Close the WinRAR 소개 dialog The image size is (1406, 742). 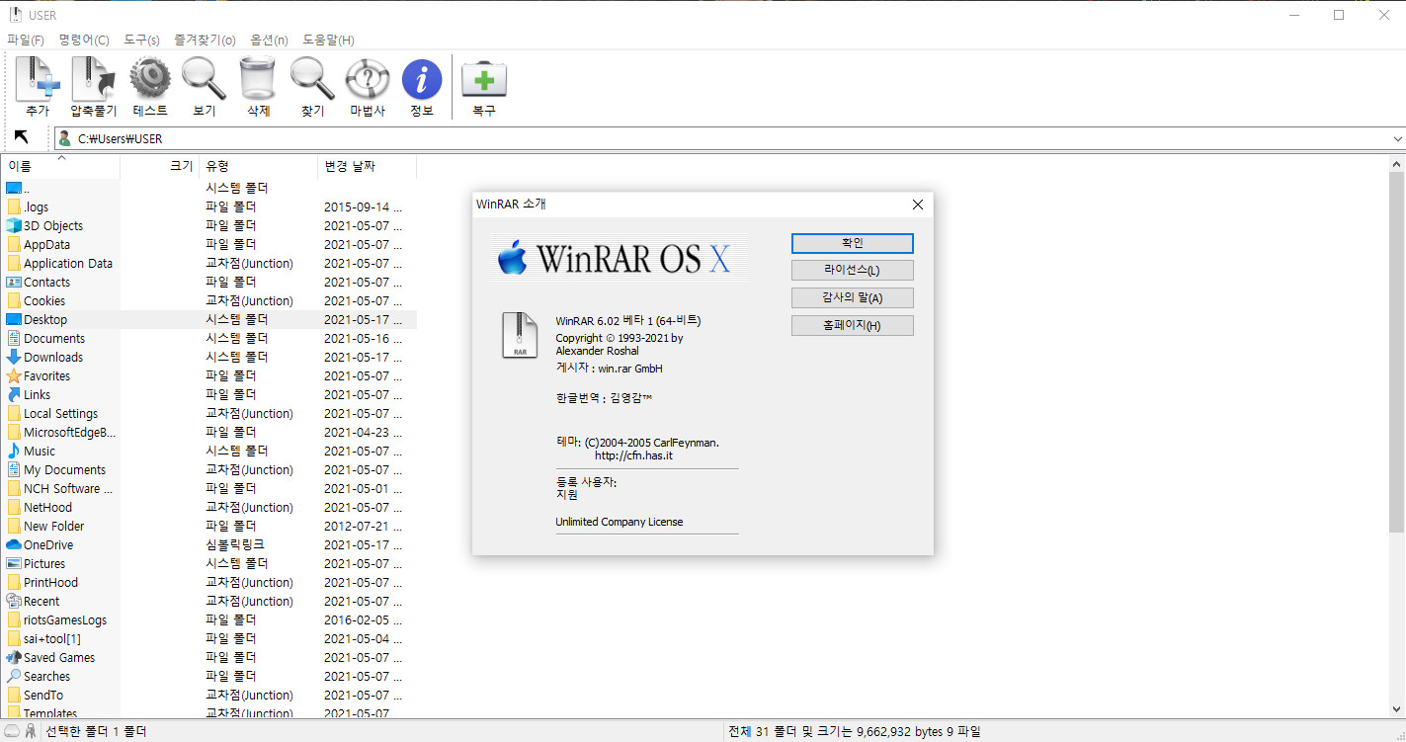tap(917, 205)
